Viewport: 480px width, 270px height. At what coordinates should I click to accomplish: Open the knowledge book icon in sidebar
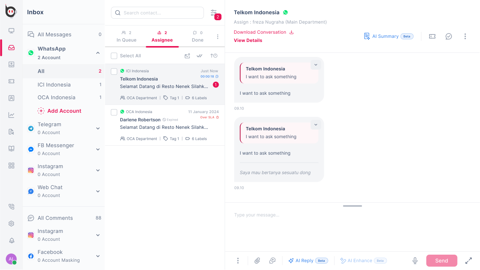coord(11,149)
